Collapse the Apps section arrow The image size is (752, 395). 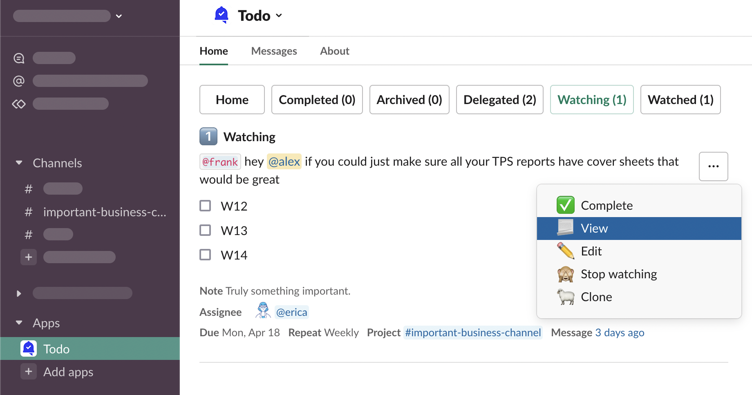pos(19,323)
